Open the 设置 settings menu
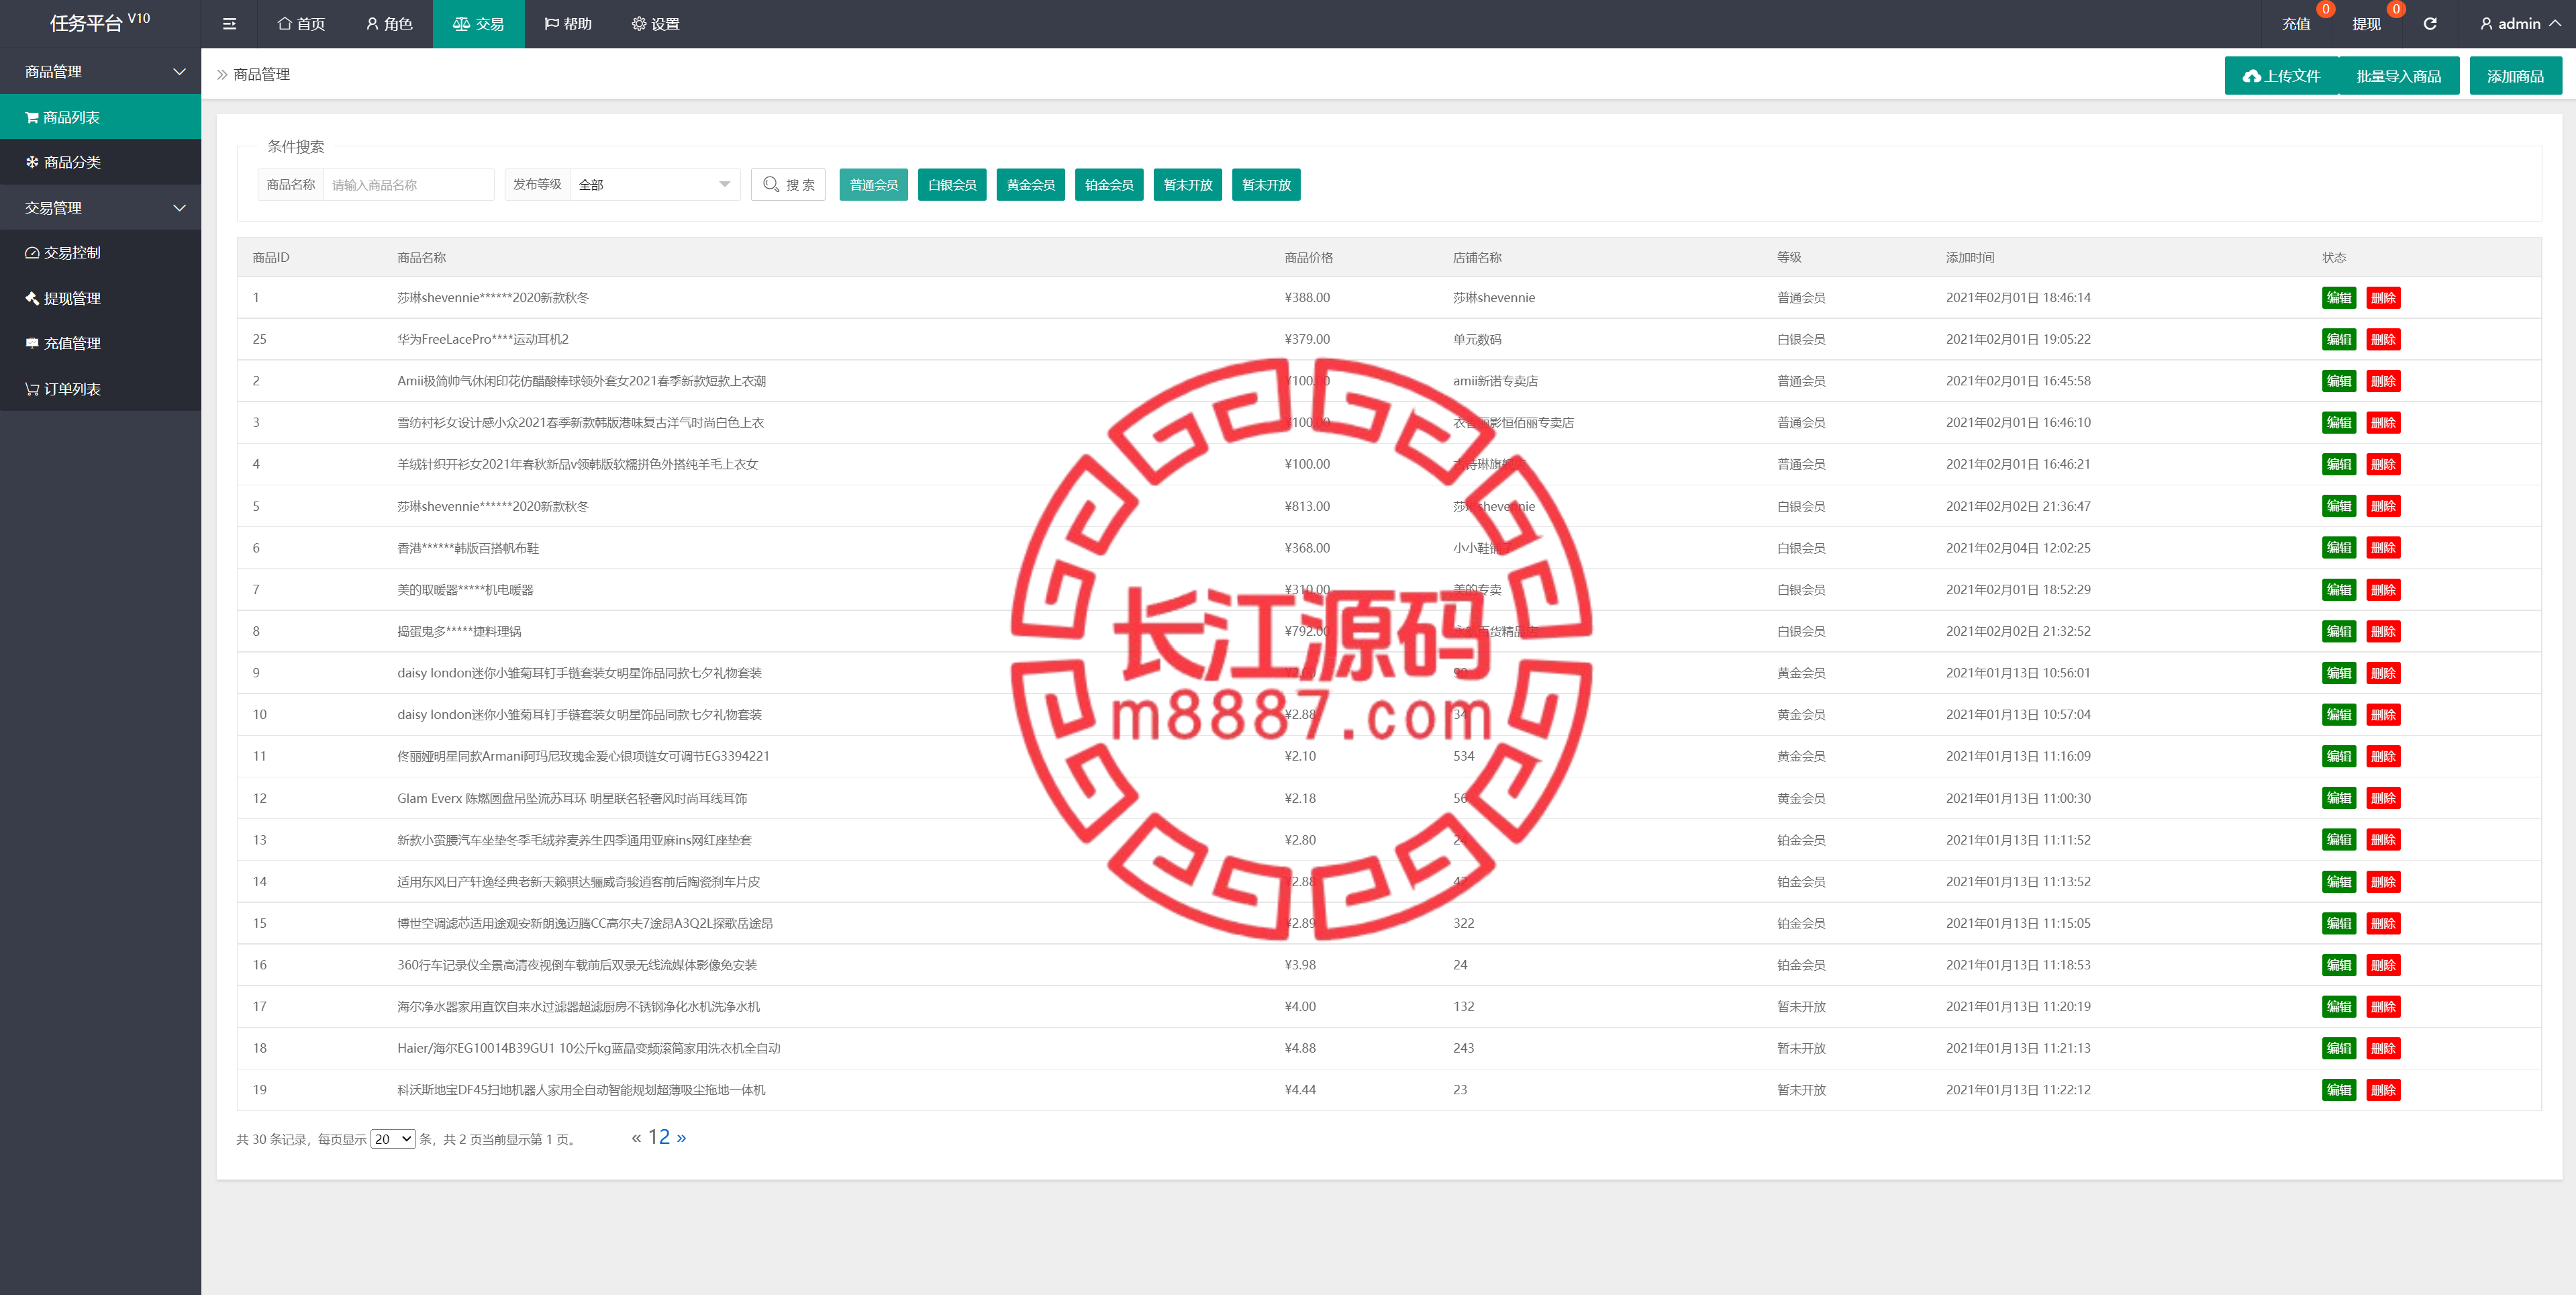Viewport: 2576px width, 1295px height. pos(655,24)
